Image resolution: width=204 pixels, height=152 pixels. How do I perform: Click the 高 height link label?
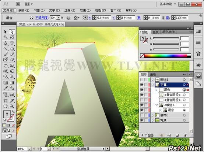coord(168,18)
